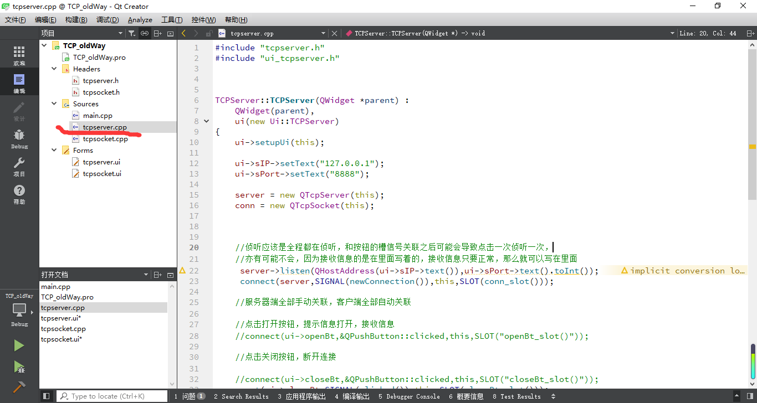Open the 应用程序输出 pane
The width and height of the screenshot is (757, 403).
[x=301, y=396]
